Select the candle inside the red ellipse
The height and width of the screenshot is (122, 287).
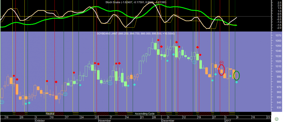[x=222, y=71]
